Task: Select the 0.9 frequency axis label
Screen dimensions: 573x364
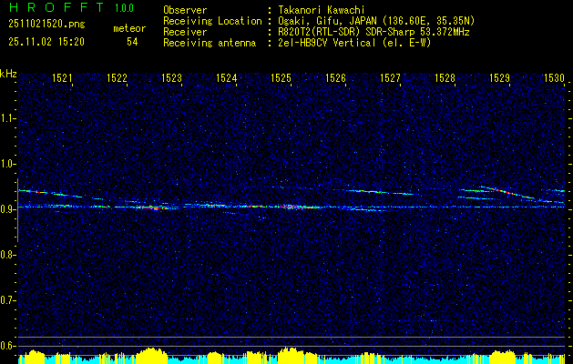Action: [8, 208]
